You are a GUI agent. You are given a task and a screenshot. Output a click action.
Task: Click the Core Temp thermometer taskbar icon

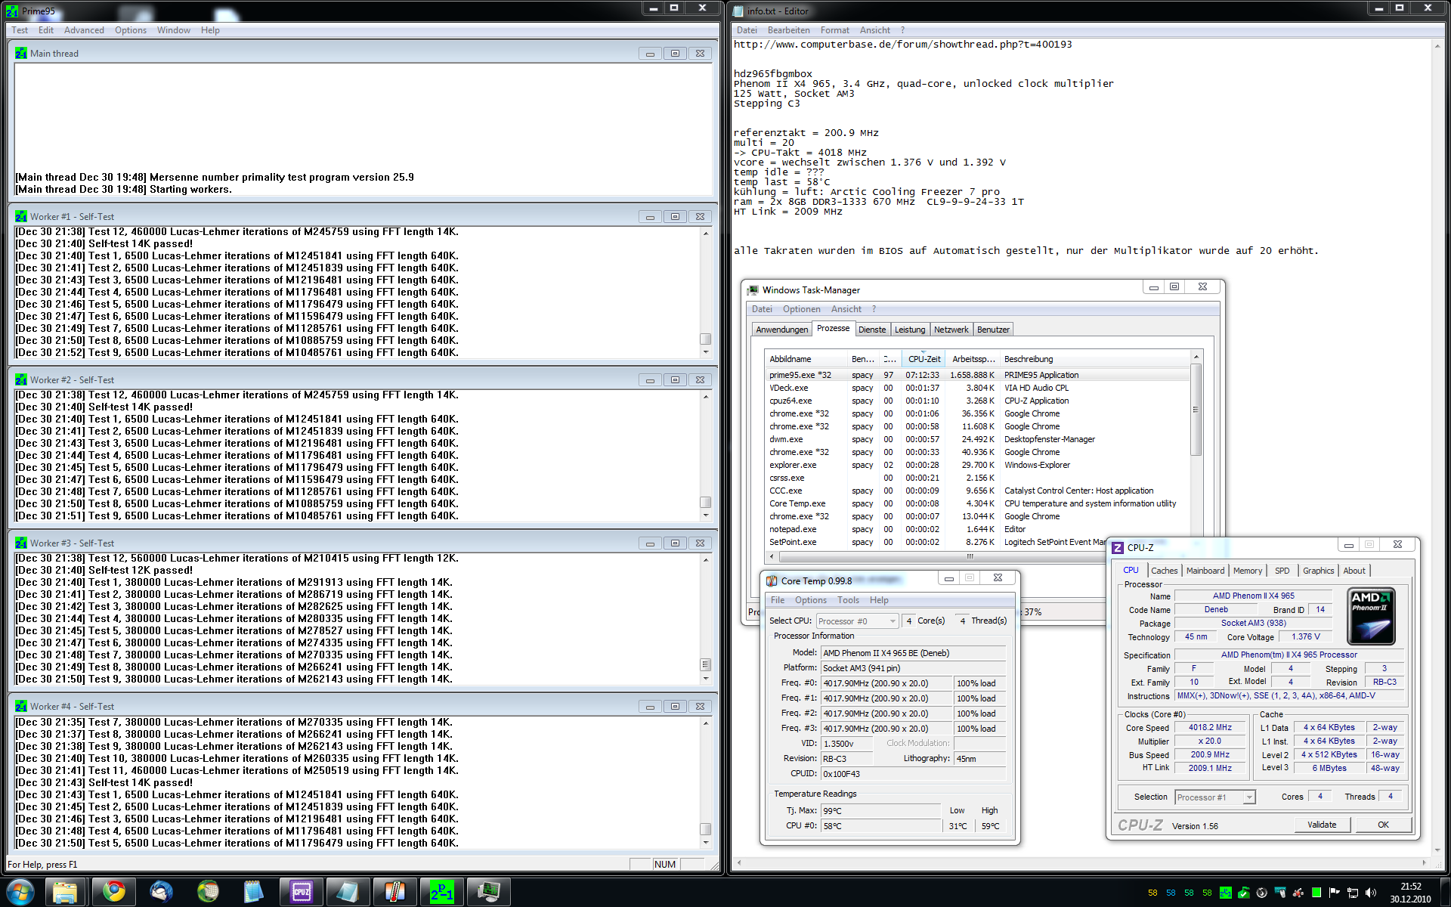point(394,892)
